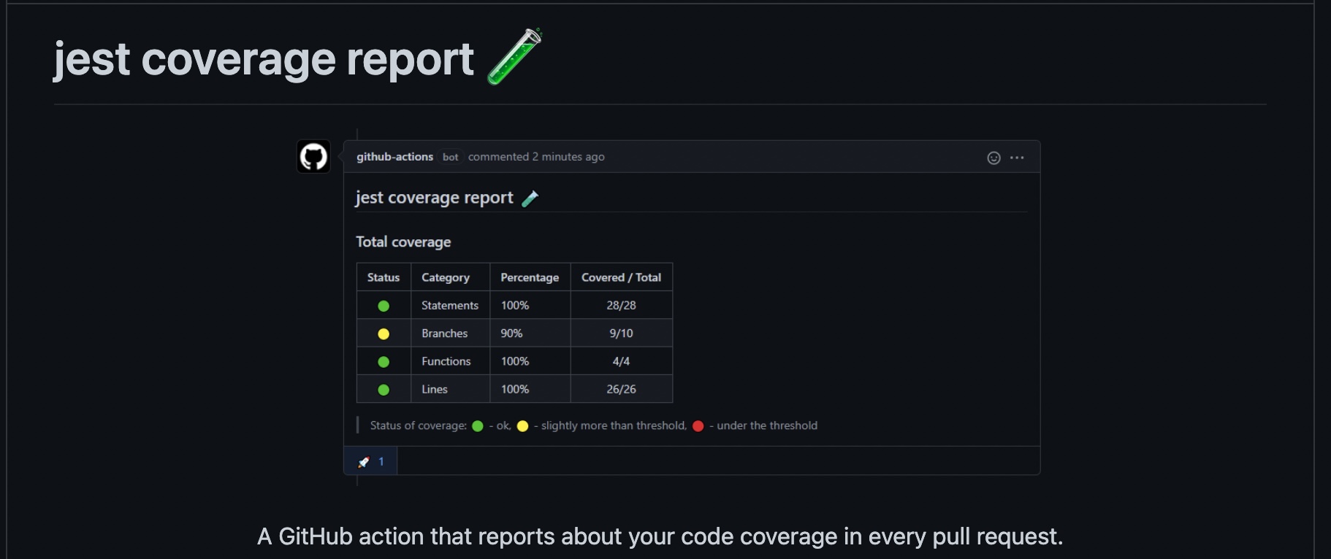
Task: Click the green status dot for Functions
Action: (384, 361)
